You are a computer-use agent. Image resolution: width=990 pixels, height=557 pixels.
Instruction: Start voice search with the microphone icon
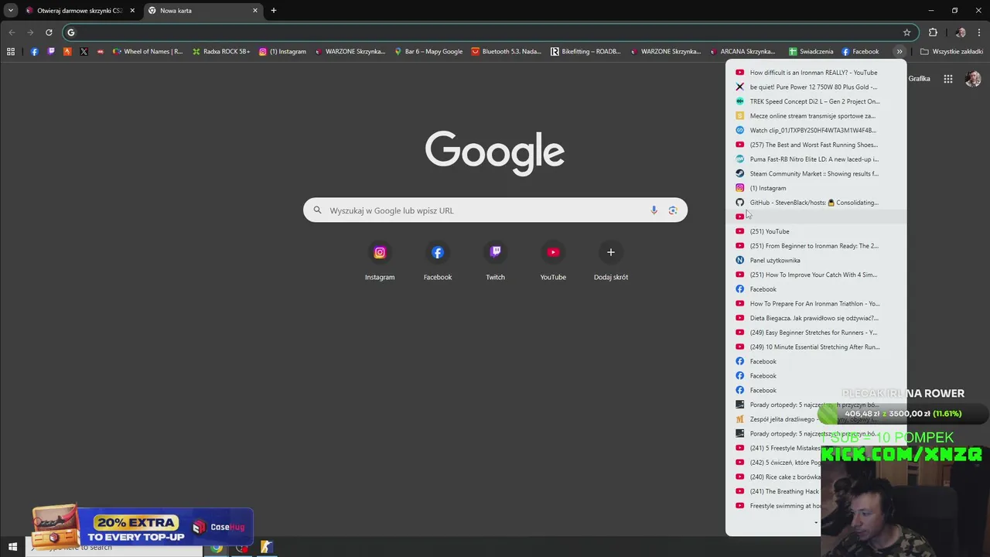pos(654,210)
